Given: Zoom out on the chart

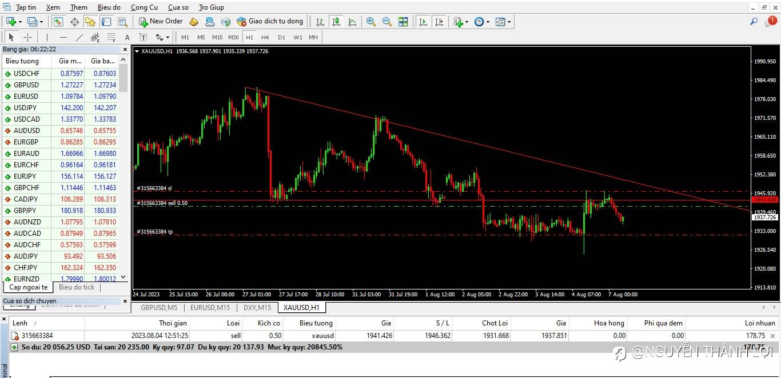Looking at the screenshot, I should 387,22.
